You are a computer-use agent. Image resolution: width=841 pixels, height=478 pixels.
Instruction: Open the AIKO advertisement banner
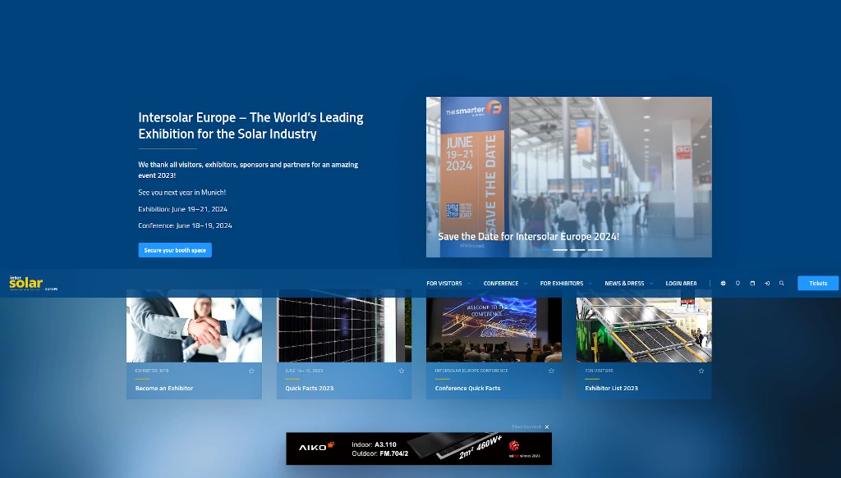pos(419,448)
